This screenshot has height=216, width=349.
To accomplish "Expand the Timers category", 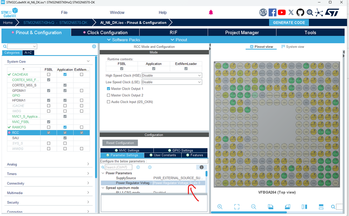I will pos(88,173).
